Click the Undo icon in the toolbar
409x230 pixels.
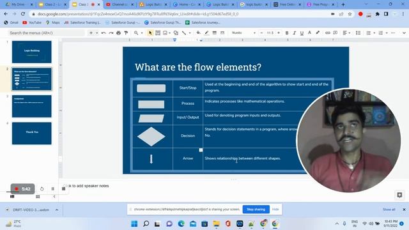(x=104, y=33)
